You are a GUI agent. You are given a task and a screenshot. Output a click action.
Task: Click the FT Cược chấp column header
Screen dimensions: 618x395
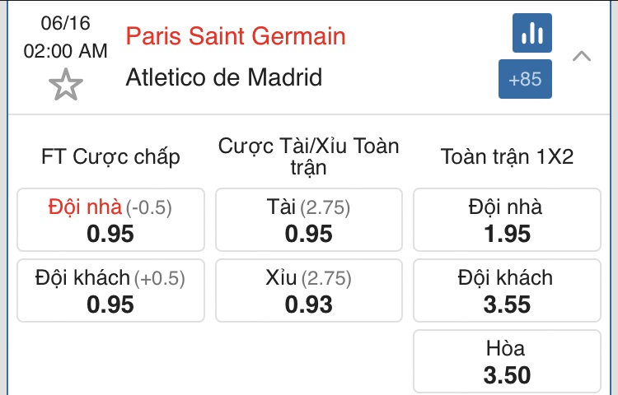(110, 156)
